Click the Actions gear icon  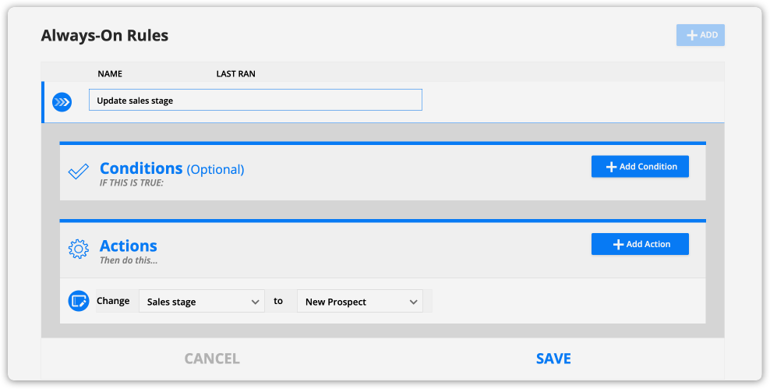[x=78, y=249]
